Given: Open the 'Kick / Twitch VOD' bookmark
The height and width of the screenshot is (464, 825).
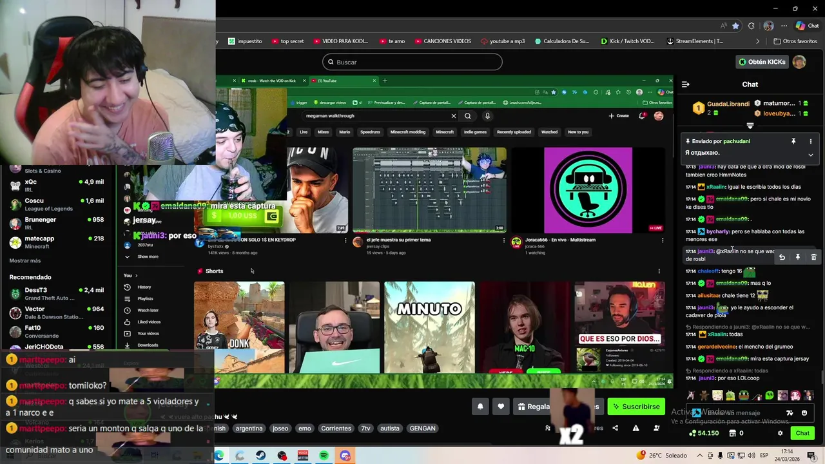Looking at the screenshot, I should pyautogui.click(x=627, y=41).
